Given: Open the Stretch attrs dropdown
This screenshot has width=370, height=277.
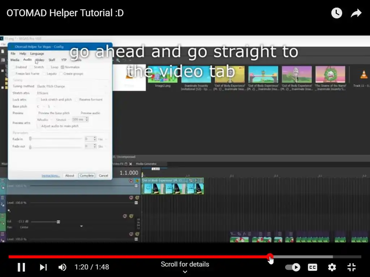Looking at the screenshot, I should 72,93.
